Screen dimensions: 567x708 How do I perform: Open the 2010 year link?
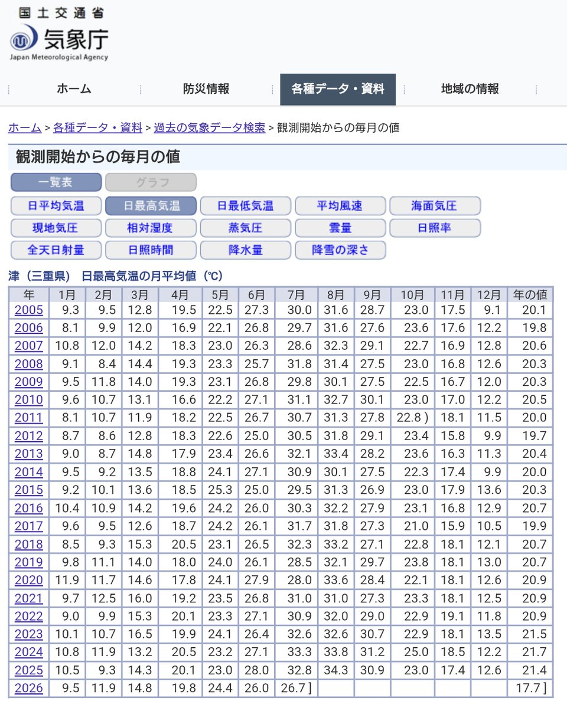click(29, 400)
